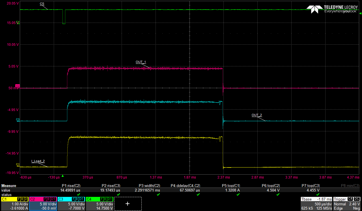
Task: Click the Teledyne LeCroy logo
Action: (x=332, y=9)
